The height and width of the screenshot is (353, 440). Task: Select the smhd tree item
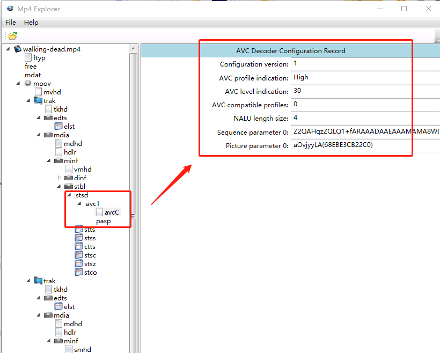[82, 349]
